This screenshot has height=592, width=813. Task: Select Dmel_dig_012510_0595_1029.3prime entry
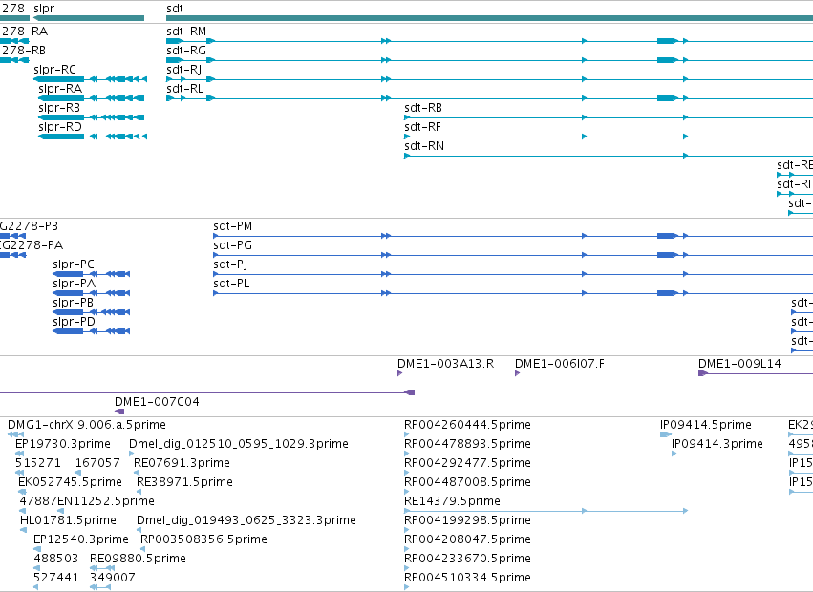tap(239, 444)
